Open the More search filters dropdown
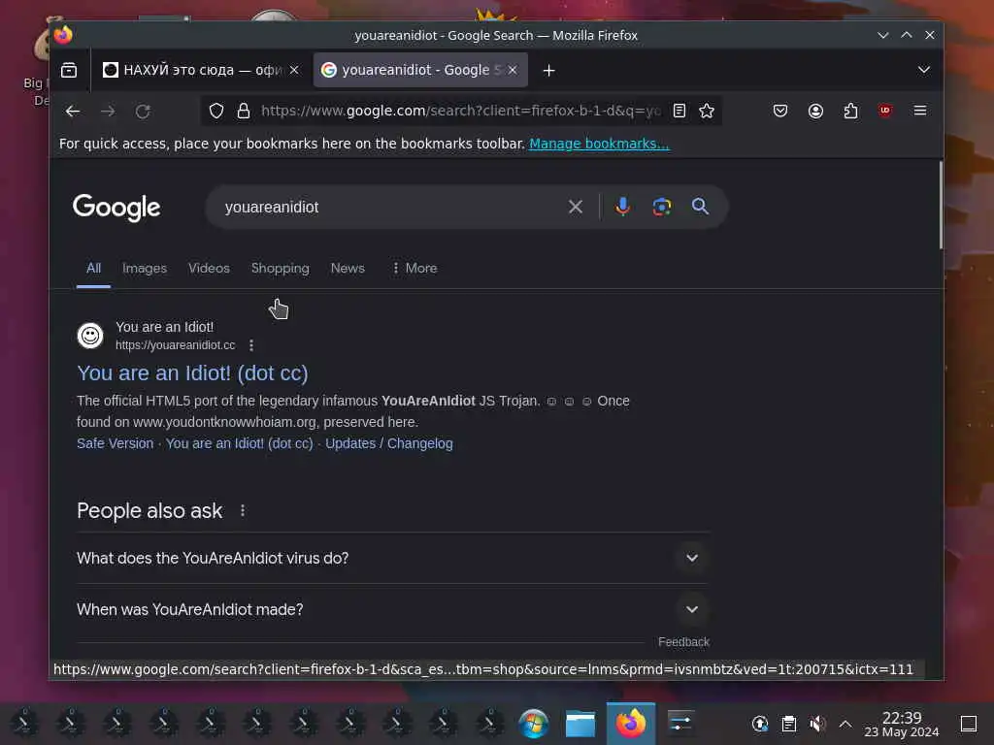994x745 pixels. [x=414, y=268]
